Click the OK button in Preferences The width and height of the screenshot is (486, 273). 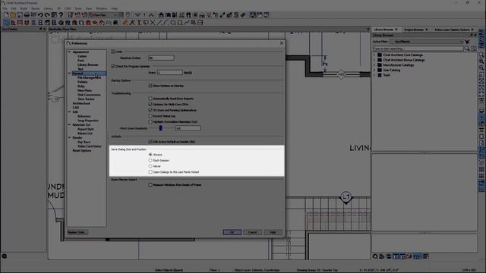pos(232,232)
